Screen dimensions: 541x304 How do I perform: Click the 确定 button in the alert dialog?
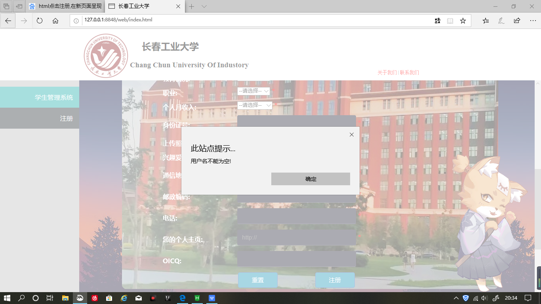(x=311, y=179)
